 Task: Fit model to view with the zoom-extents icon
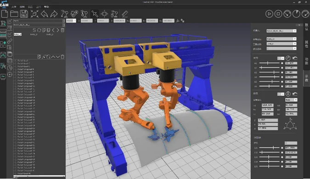34,14
